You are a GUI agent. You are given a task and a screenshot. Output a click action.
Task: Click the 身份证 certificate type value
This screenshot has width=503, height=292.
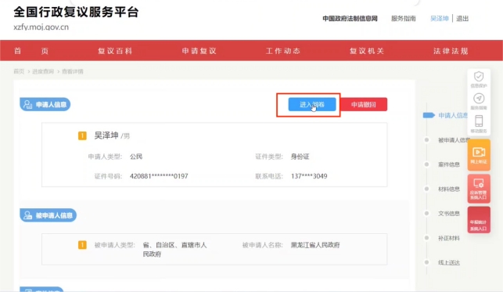pyautogui.click(x=300, y=157)
